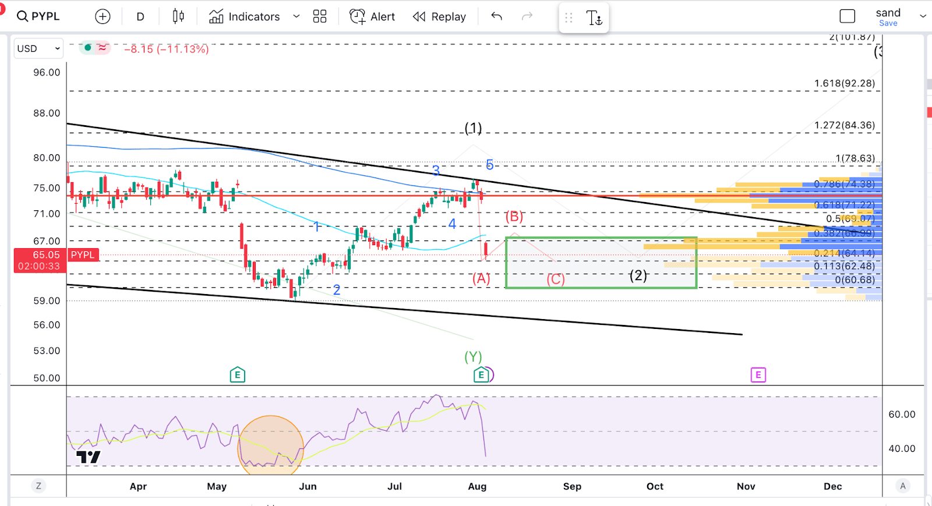The image size is (932, 506).
Task: Expand the chevron next to Indicators
Action: (x=296, y=16)
